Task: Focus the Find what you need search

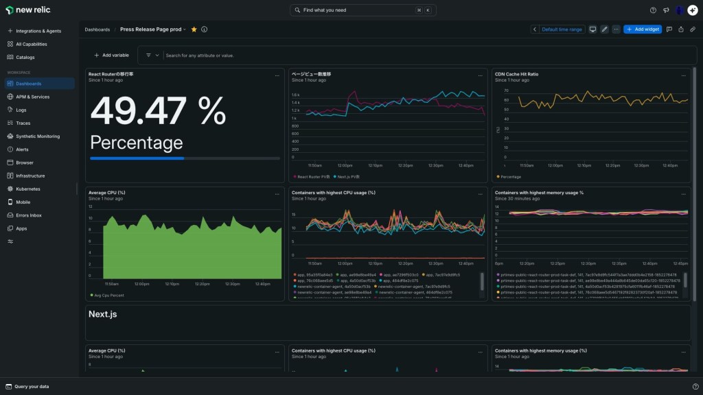Action: 362,10
